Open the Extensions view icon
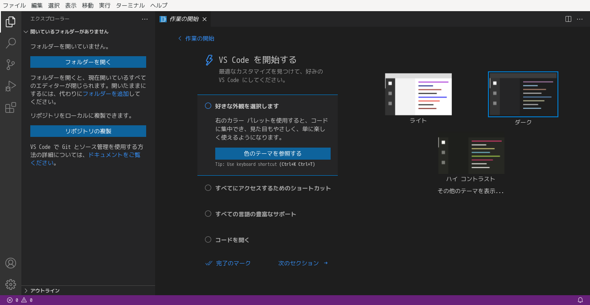The width and height of the screenshot is (590, 305). (x=11, y=107)
